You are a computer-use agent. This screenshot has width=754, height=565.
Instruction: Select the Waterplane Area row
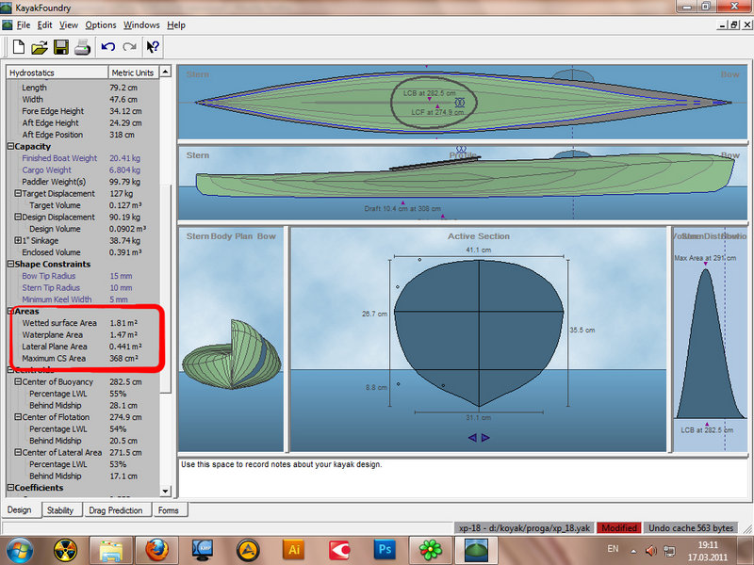(83, 335)
